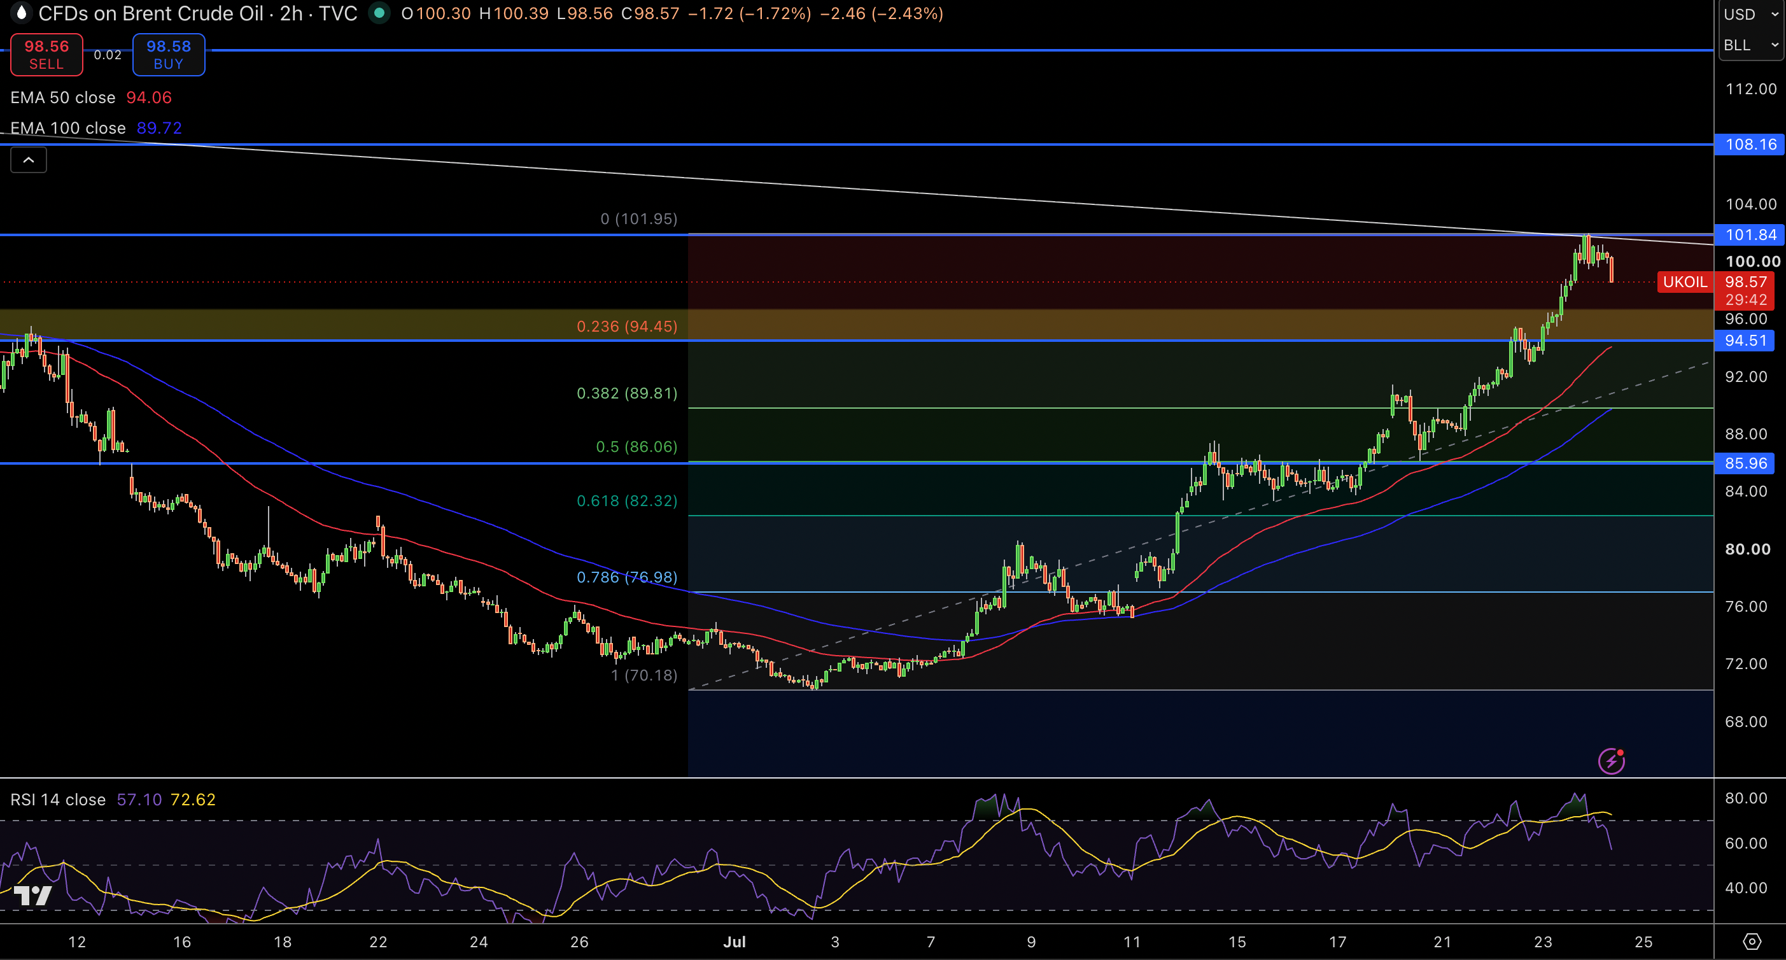Click the 85.96 horizontal line price label
The image size is (1786, 960).
(1745, 463)
